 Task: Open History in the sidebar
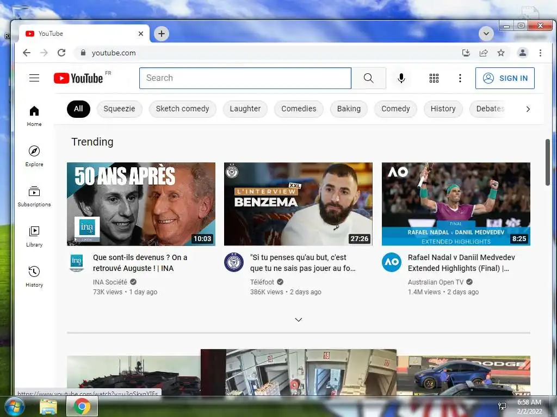tap(34, 276)
